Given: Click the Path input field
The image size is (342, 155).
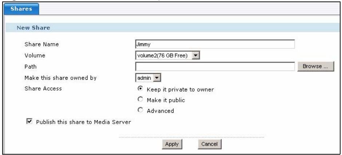Looking at the screenshot, I should pyautogui.click(x=215, y=67).
